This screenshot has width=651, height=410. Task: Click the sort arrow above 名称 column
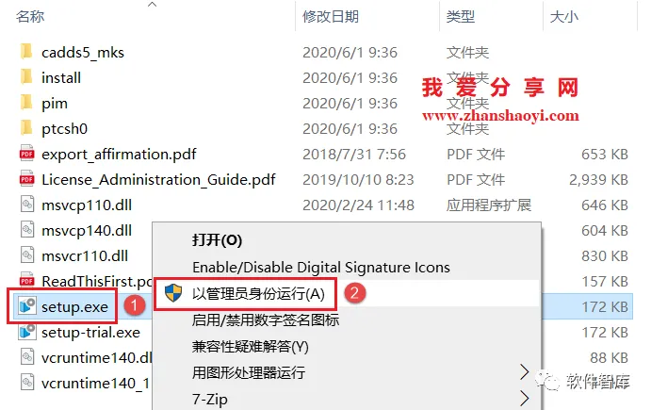tap(153, 5)
